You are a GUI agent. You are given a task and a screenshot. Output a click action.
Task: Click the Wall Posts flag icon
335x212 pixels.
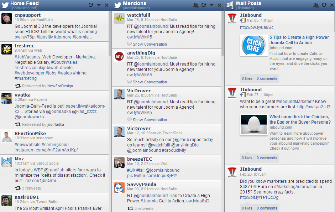(230, 5)
